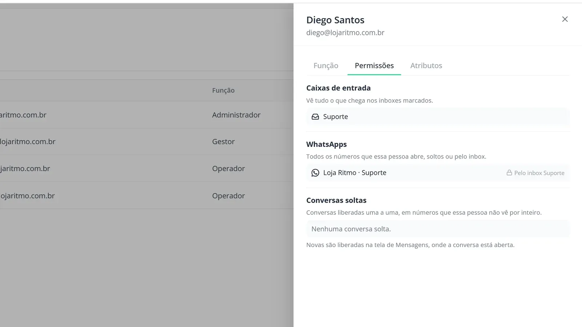Click the Diego Santos name heading

point(335,20)
